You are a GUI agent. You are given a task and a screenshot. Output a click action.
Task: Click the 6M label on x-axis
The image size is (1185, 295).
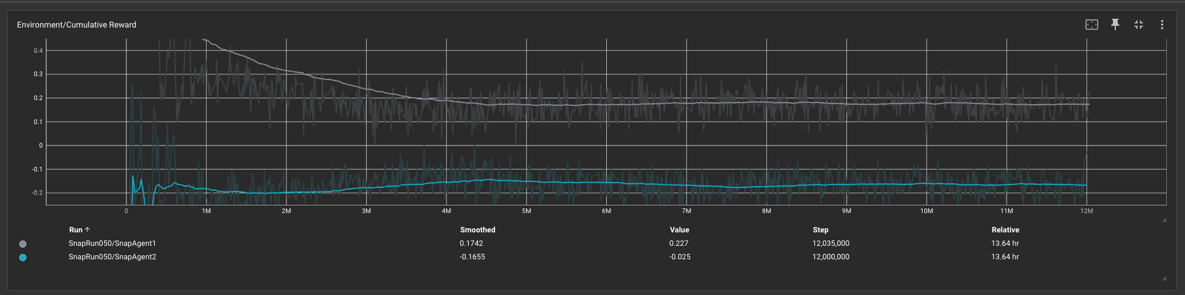pos(606,211)
